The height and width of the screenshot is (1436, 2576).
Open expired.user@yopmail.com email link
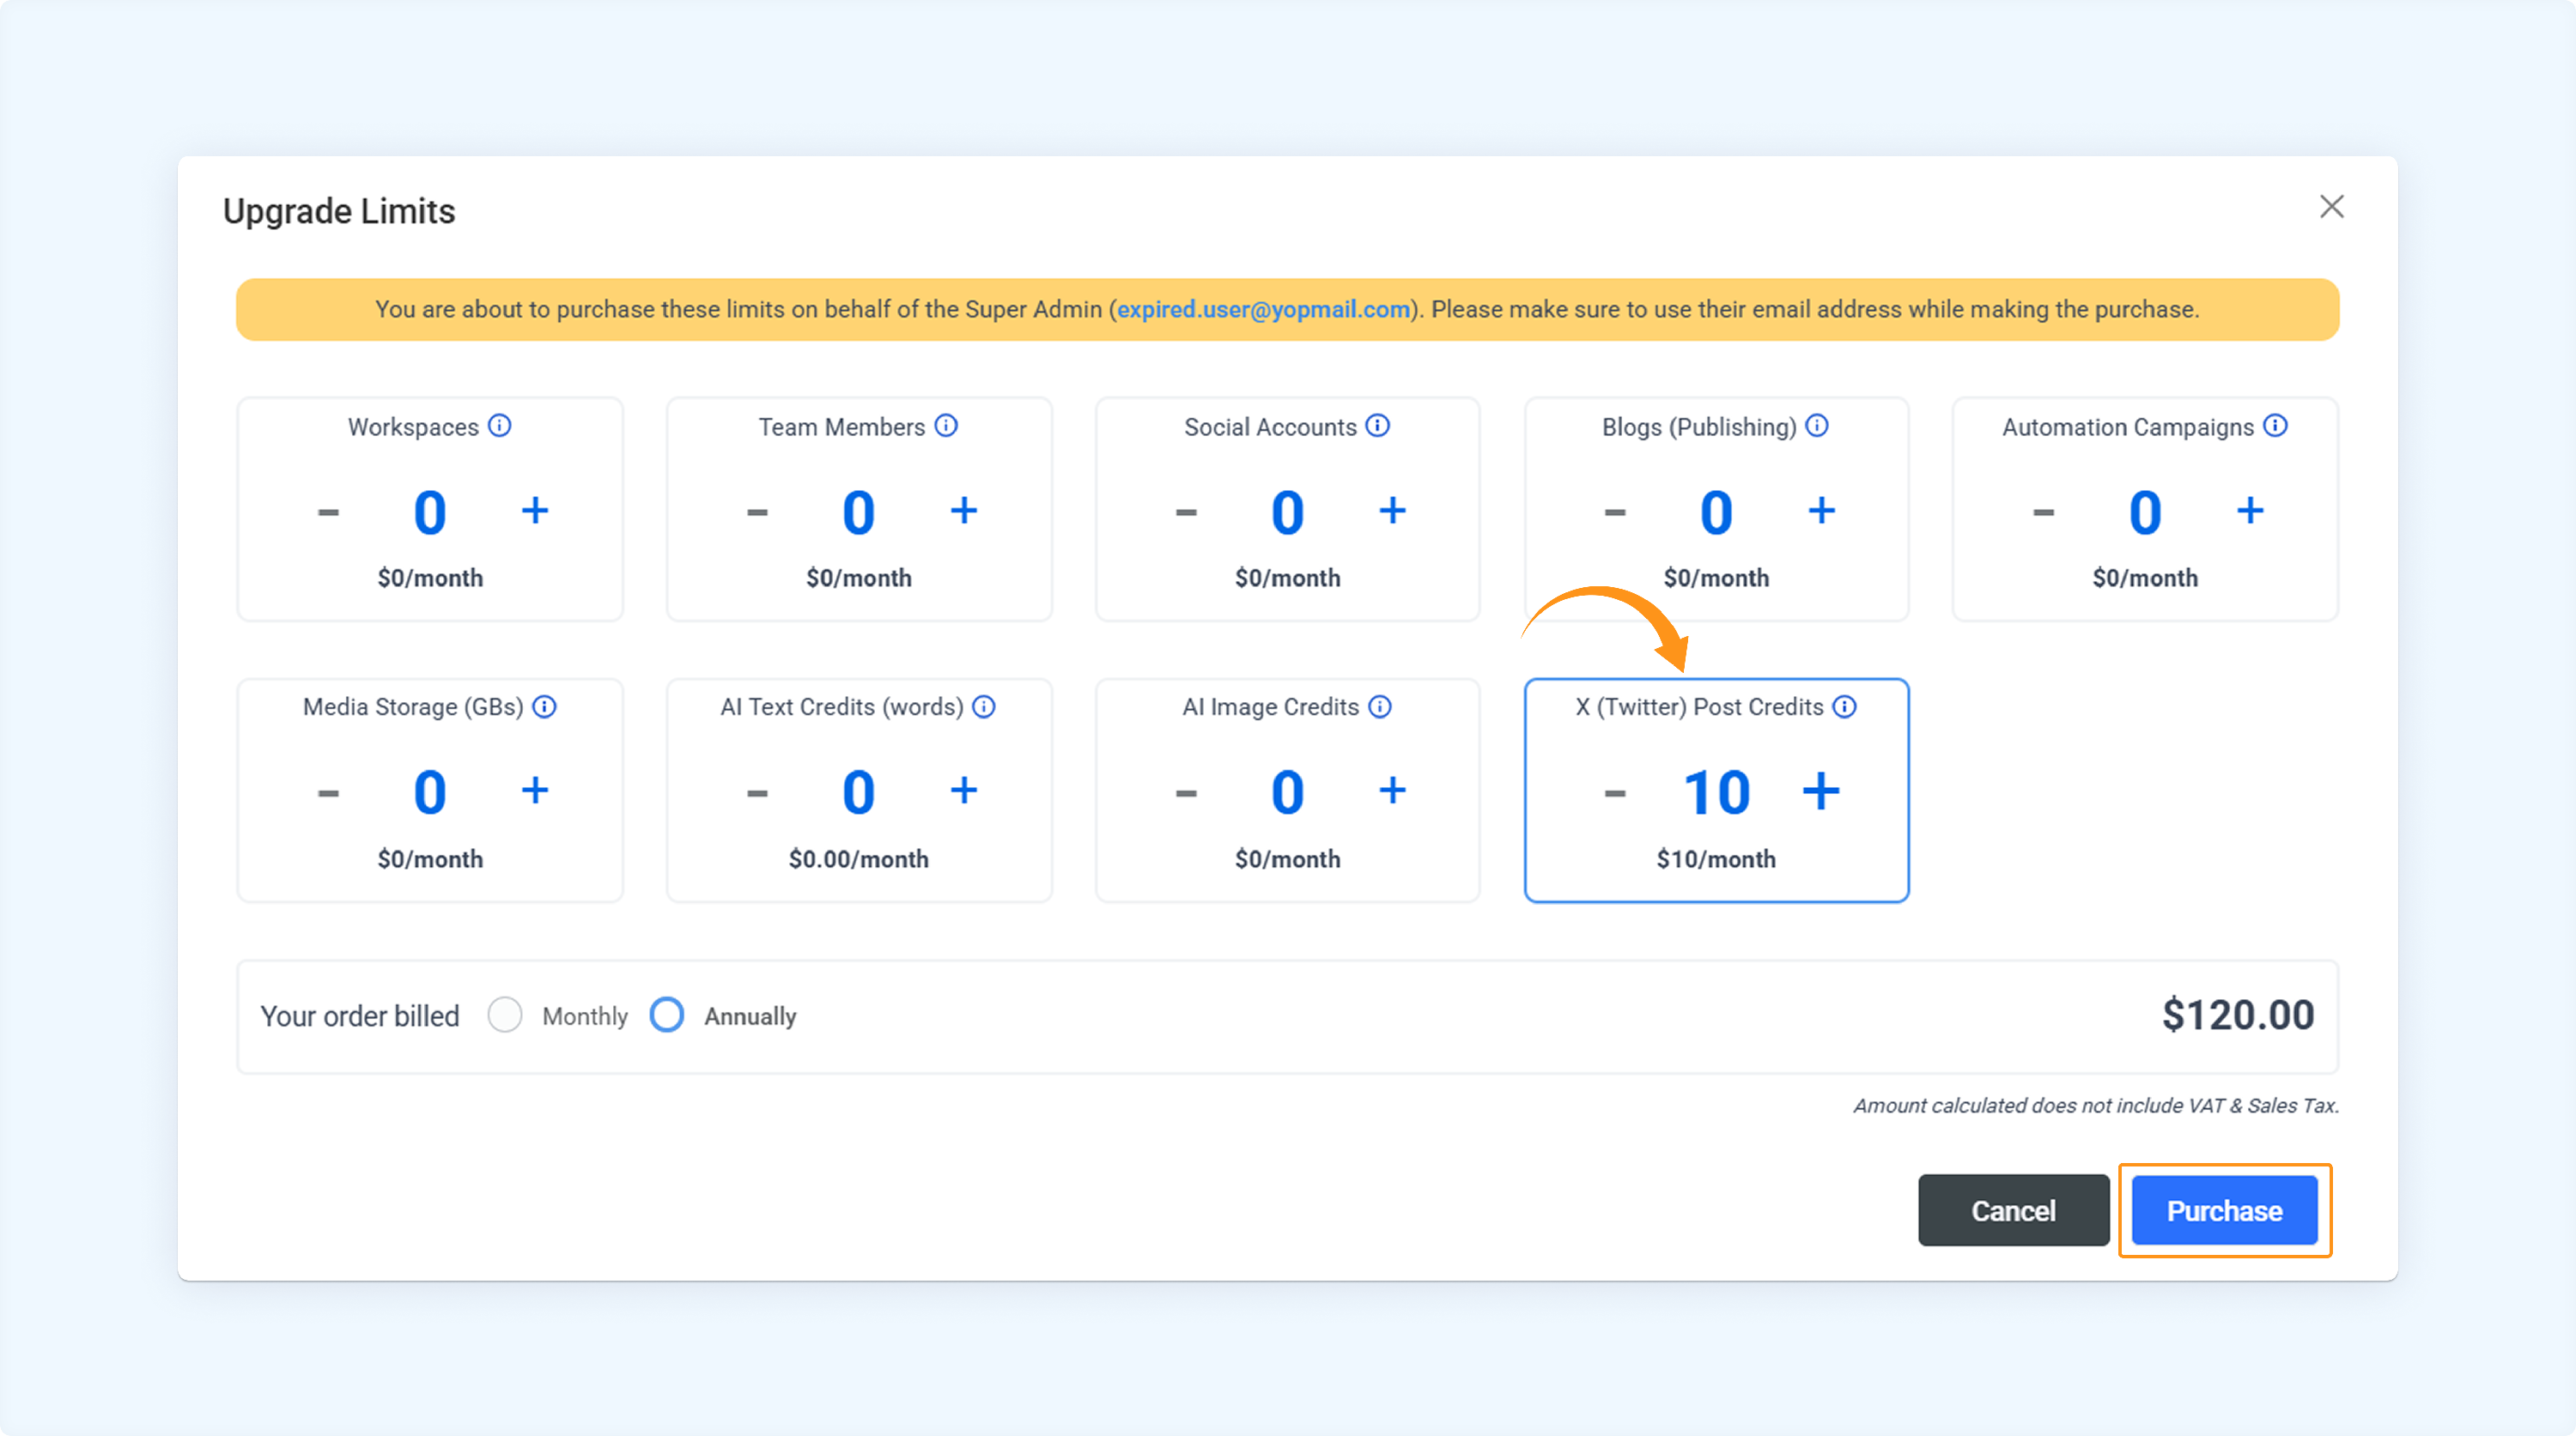[1264, 310]
